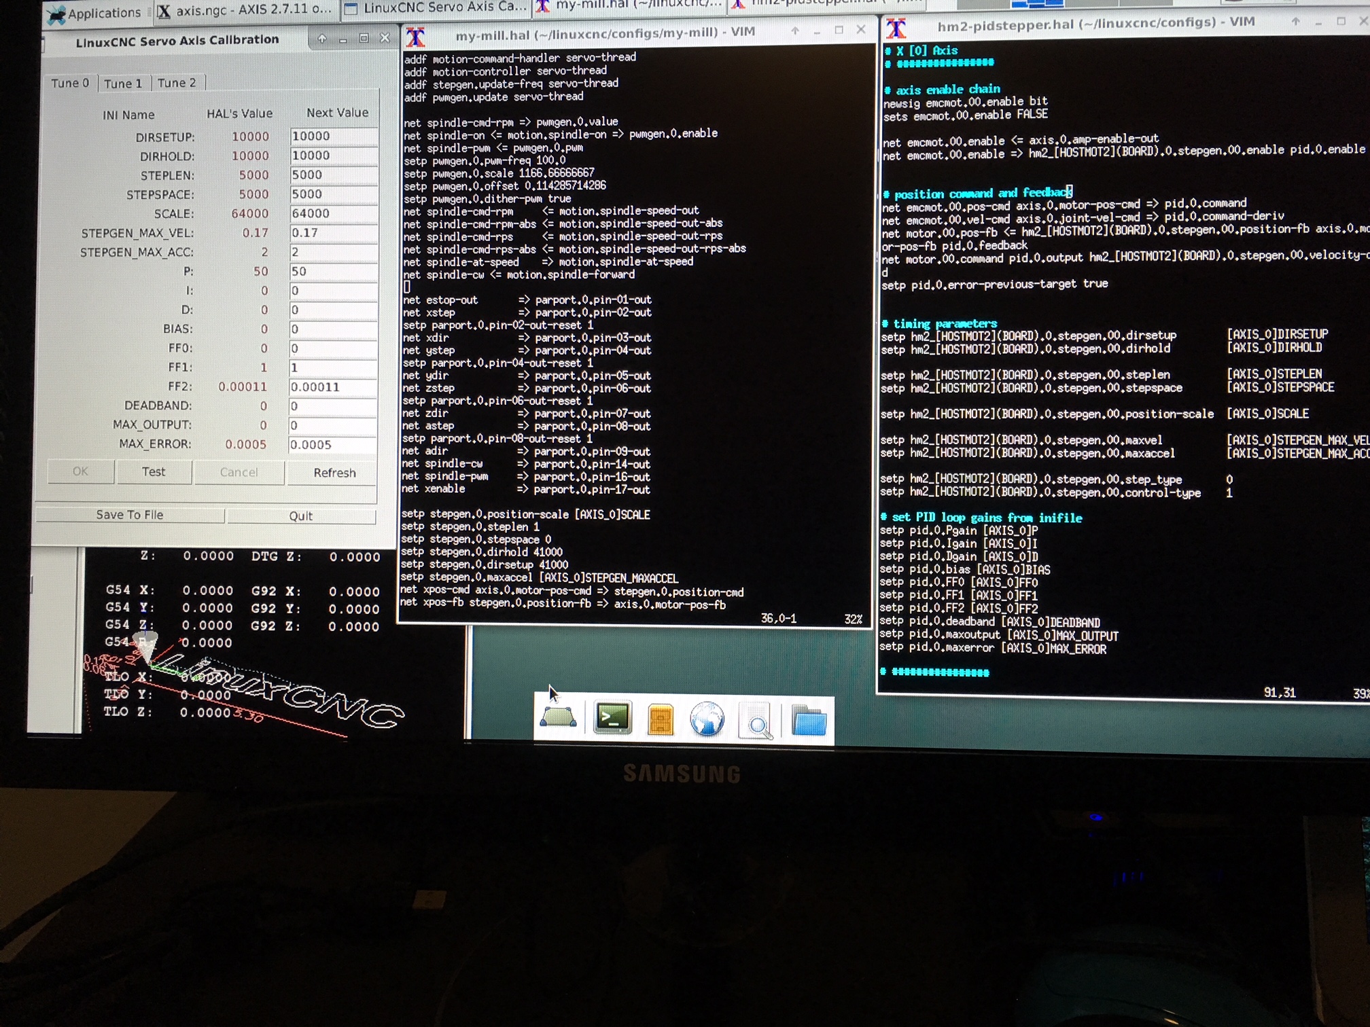Image resolution: width=1370 pixels, height=1027 pixels.
Task: Click 'setp pwmgen.0.pwm-freq 100.0' line
Action: click(x=485, y=160)
